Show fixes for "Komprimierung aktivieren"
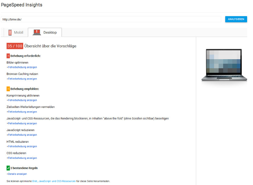 coord(22,100)
